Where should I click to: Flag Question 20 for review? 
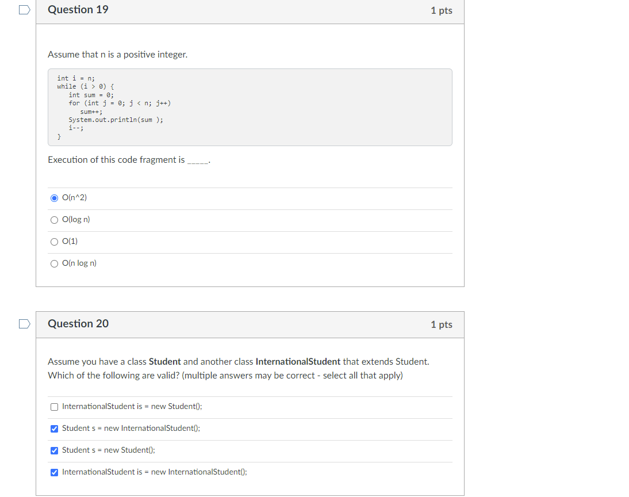[x=24, y=324]
